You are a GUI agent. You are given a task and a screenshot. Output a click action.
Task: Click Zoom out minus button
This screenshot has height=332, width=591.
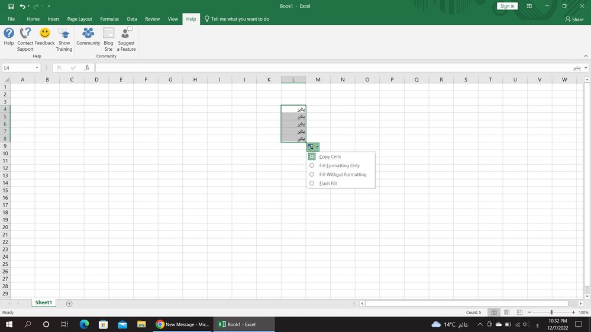point(529,313)
